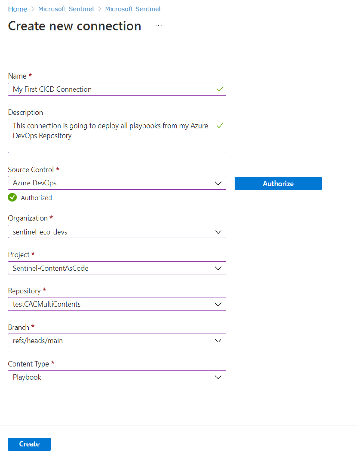Click the green Authorized checkmark icon
The image size is (358, 456).
[12, 197]
